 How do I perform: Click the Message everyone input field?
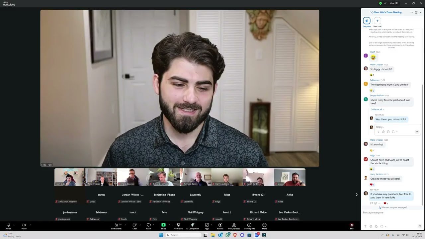(392, 212)
